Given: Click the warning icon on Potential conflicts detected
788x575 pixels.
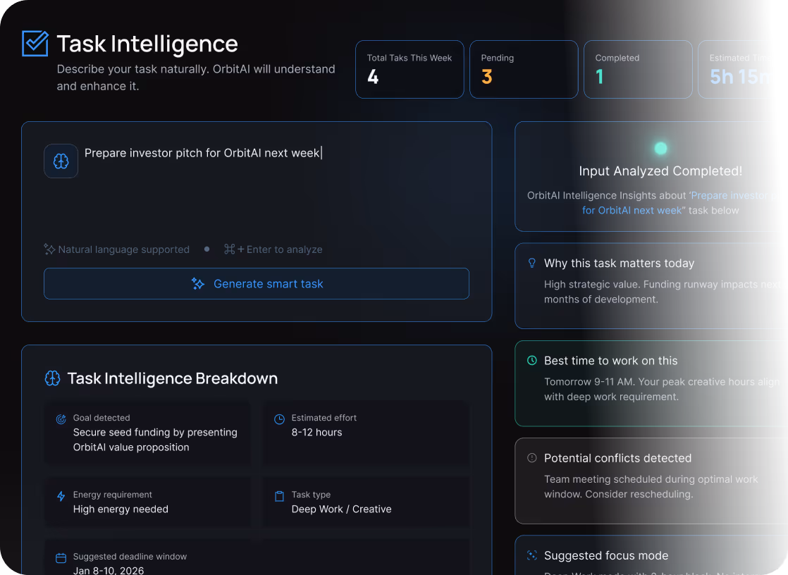Looking at the screenshot, I should pos(532,458).
